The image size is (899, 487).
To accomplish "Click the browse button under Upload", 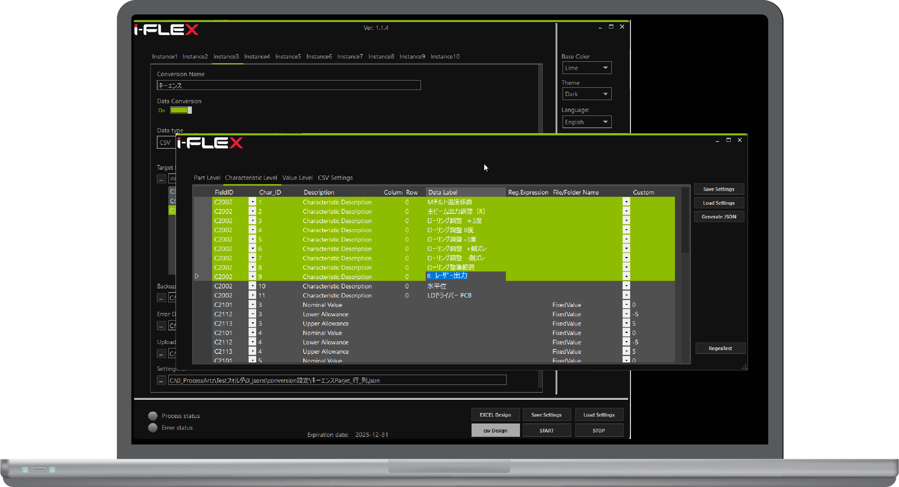I will tap(161, 354).
